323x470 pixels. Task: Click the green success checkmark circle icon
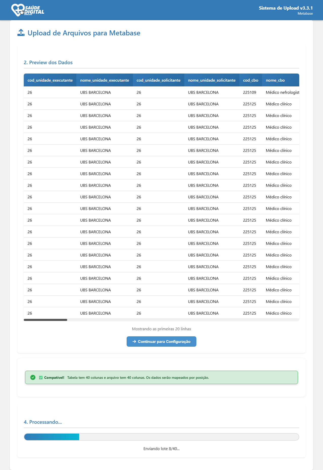[33, 377]
